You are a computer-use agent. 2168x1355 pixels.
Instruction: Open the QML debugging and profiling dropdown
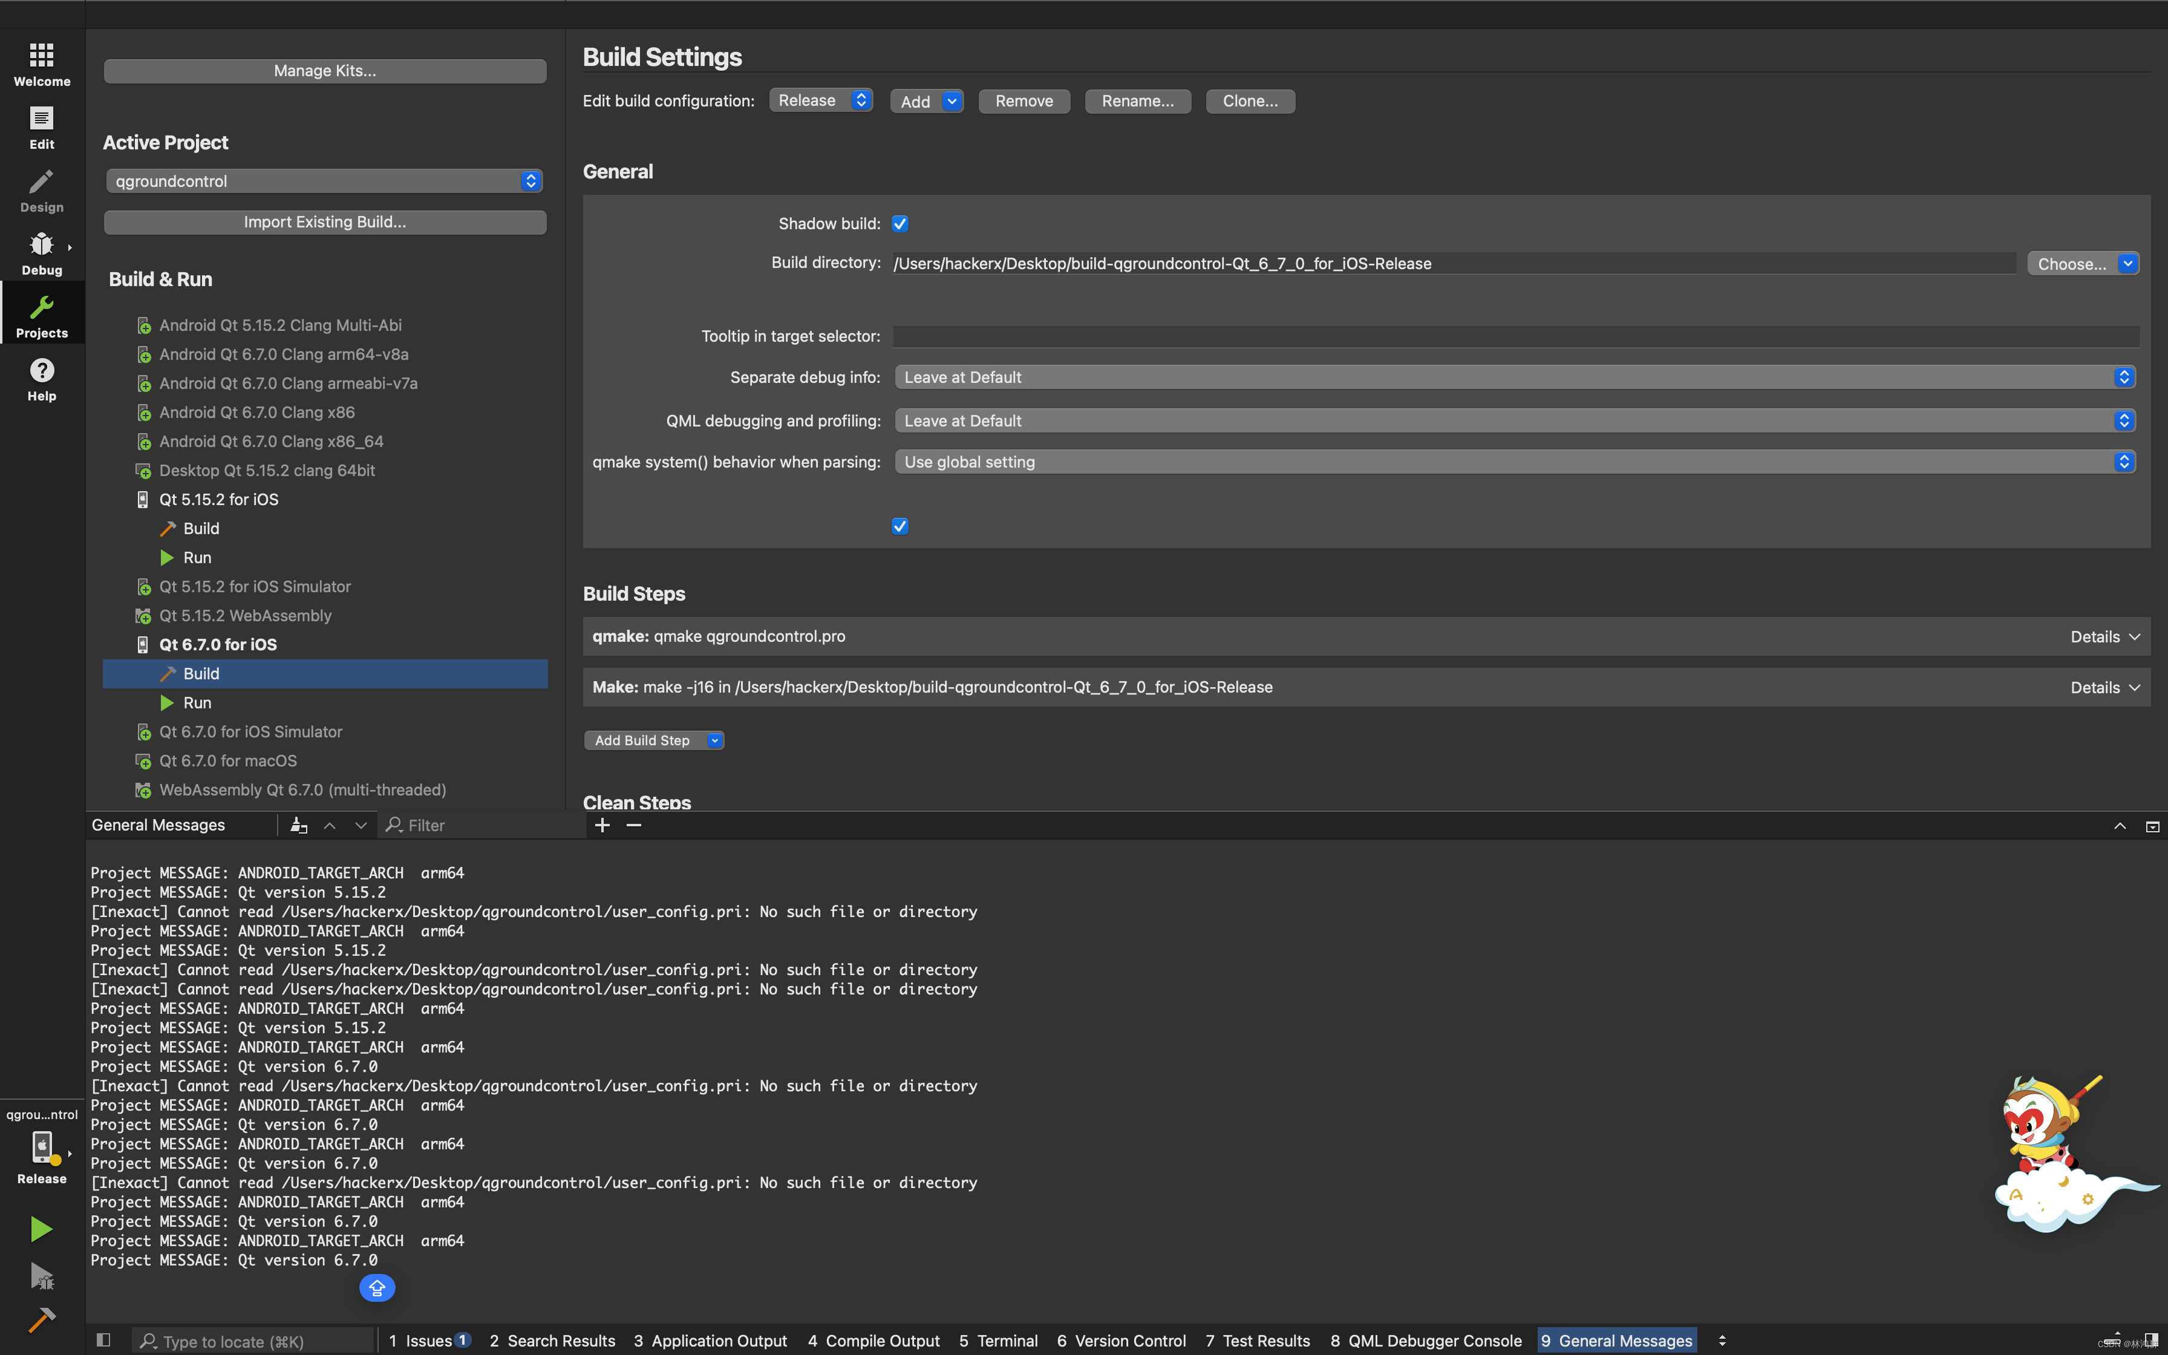click(1515, 420)
